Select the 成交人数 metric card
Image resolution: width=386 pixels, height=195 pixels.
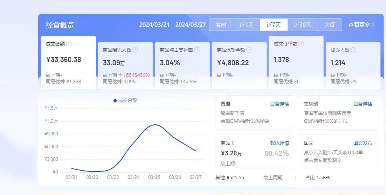(353, 65)
